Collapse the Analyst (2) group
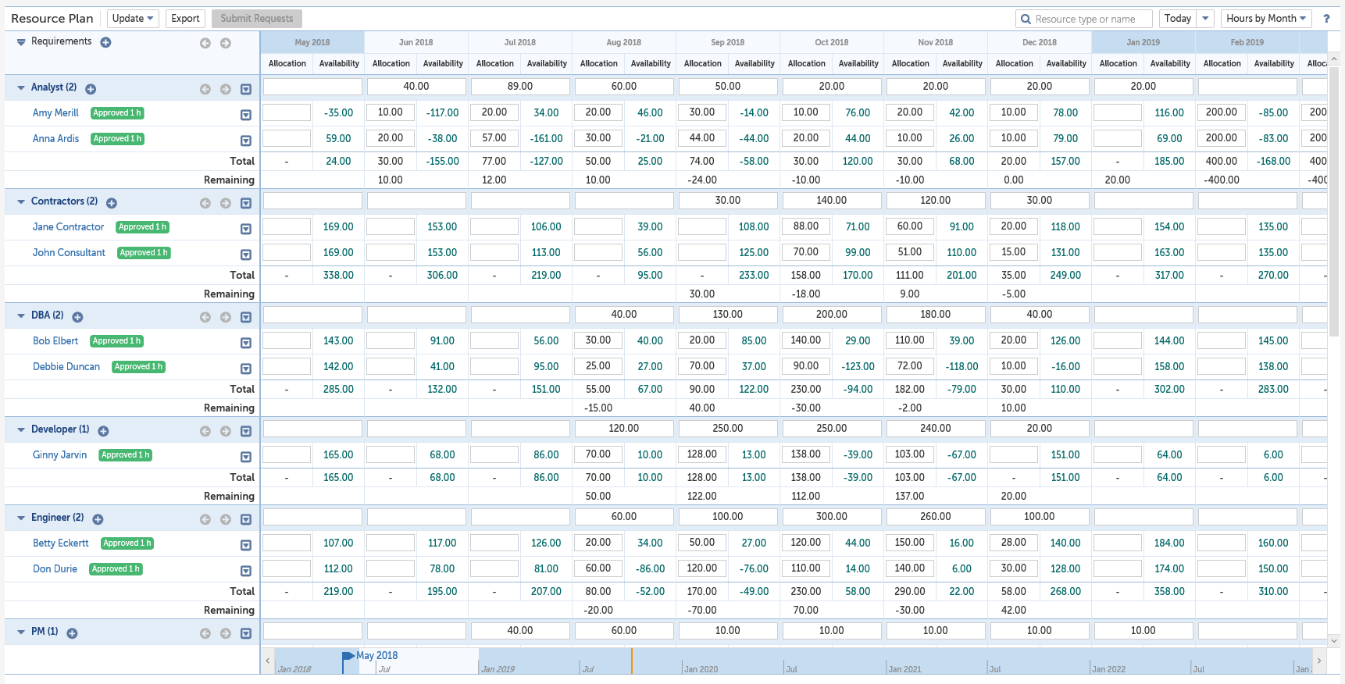 pyautogui.click(x=21, y=88)
